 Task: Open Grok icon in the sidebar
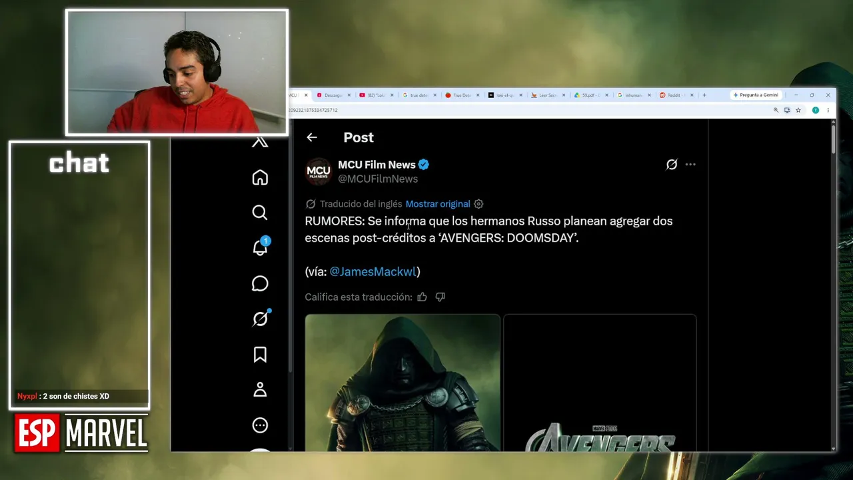tap(260, 319)
